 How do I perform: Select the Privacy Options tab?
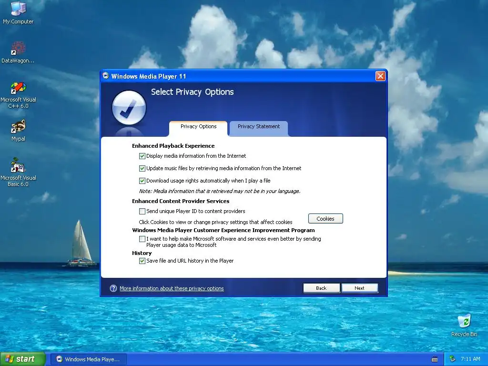[x=198, y=128]
